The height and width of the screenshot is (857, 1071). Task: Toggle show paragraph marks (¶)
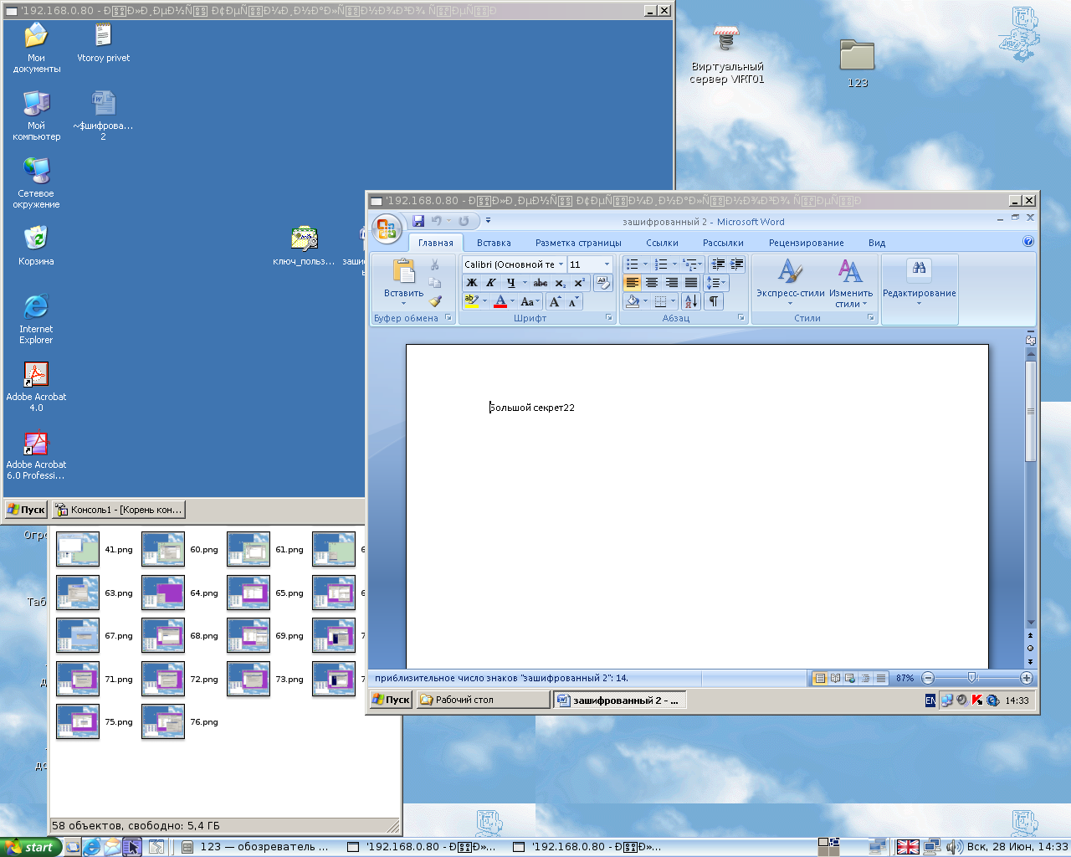713,301
